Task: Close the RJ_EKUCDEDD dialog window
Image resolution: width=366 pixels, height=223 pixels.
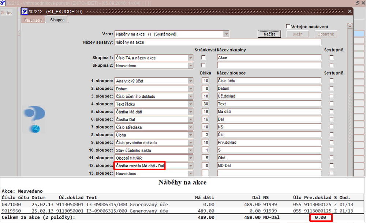Action: 350,11
